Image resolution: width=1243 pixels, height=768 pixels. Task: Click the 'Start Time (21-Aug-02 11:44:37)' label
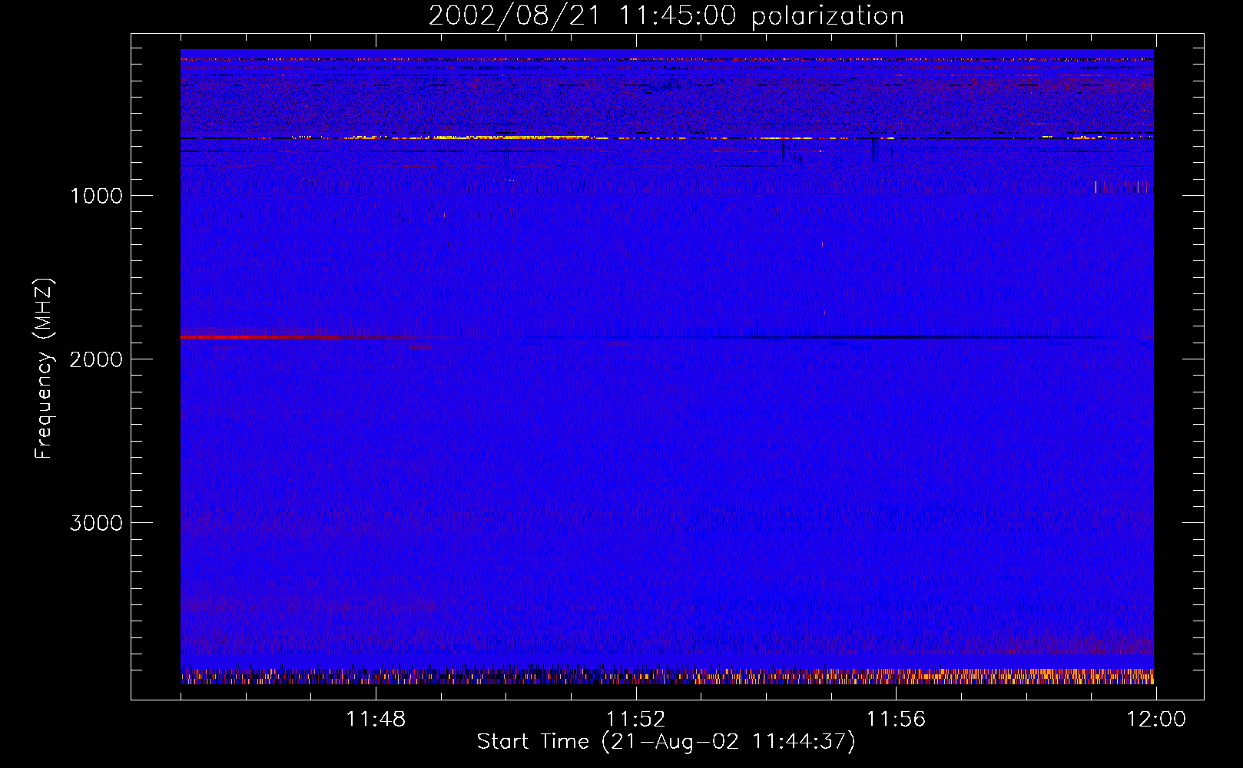pos(666,742)
